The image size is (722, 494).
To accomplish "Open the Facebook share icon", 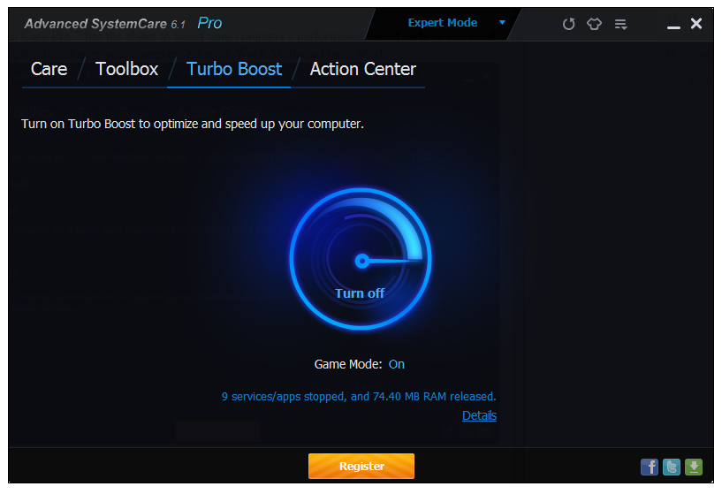I will click(650, 467).
